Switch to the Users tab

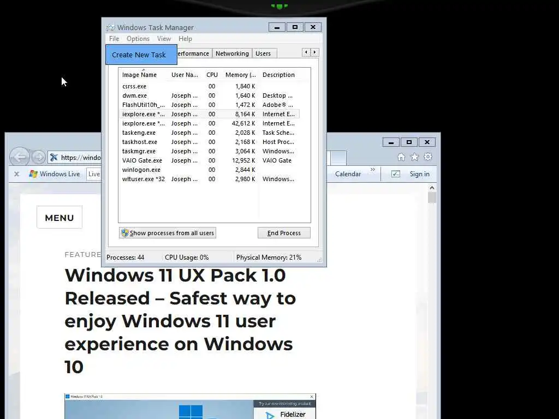click(263, 53)
